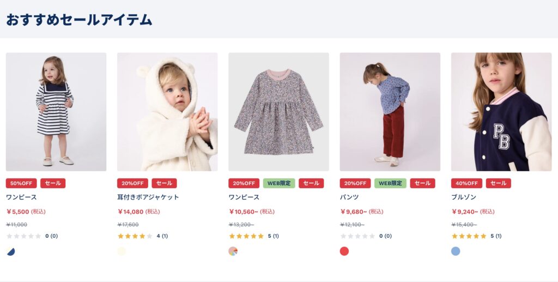558x282 pixels.
Task: Select the light blue color swatch
Action: (x=456, y=251)
